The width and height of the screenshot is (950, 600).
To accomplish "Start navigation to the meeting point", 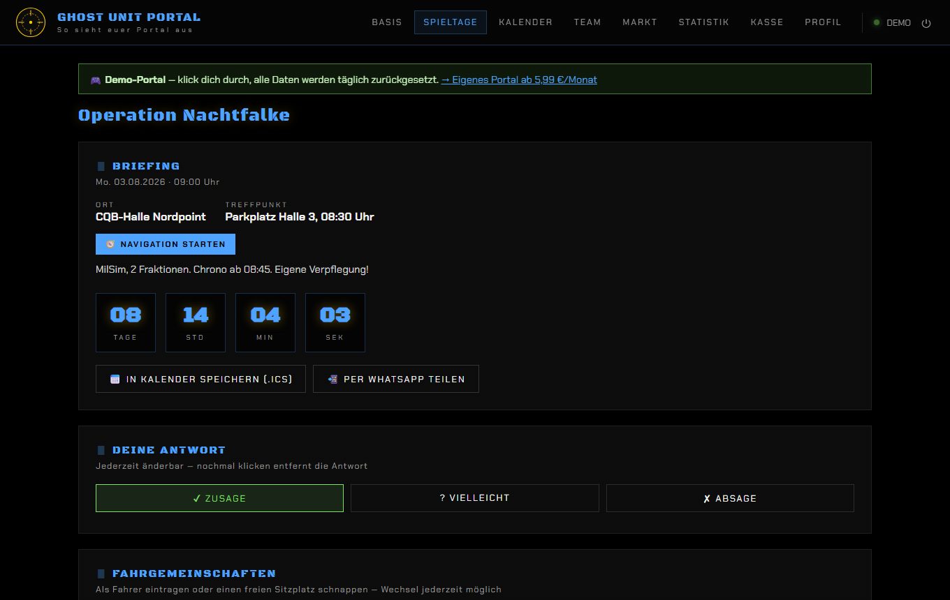I will click(166, 244).
